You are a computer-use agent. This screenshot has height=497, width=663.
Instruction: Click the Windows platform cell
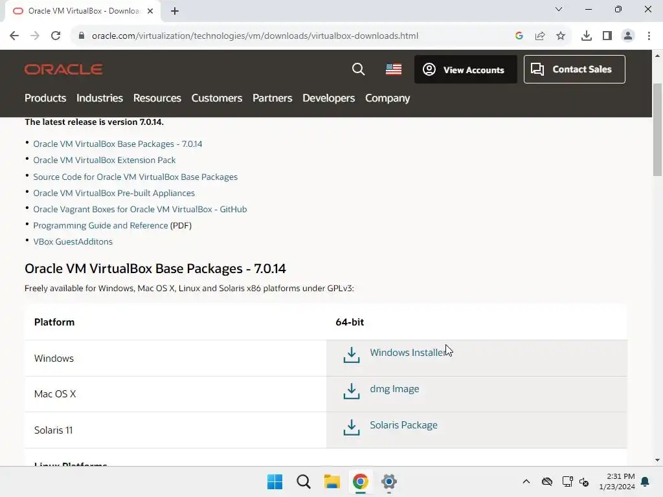click(x=175, y=359)
